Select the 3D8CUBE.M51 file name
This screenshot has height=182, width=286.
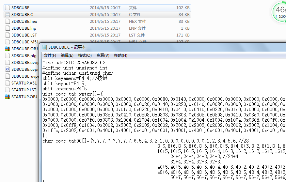pos(25,42)
